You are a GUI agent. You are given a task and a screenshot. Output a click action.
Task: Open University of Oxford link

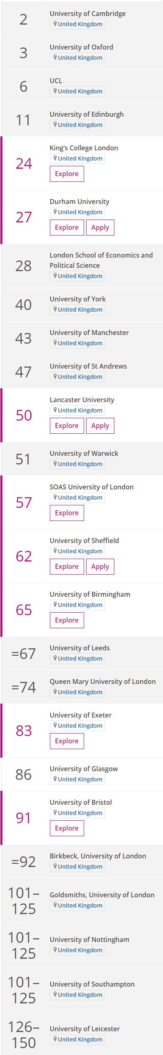pyautogui.click(x=81, y=47)
